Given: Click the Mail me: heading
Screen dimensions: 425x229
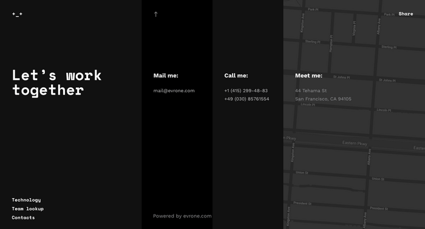Looking at the screenshot, I should tap(166, 76).
